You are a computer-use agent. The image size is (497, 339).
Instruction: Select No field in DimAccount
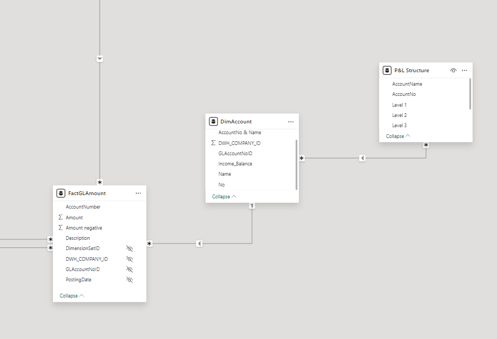click(x=221, y=184)
